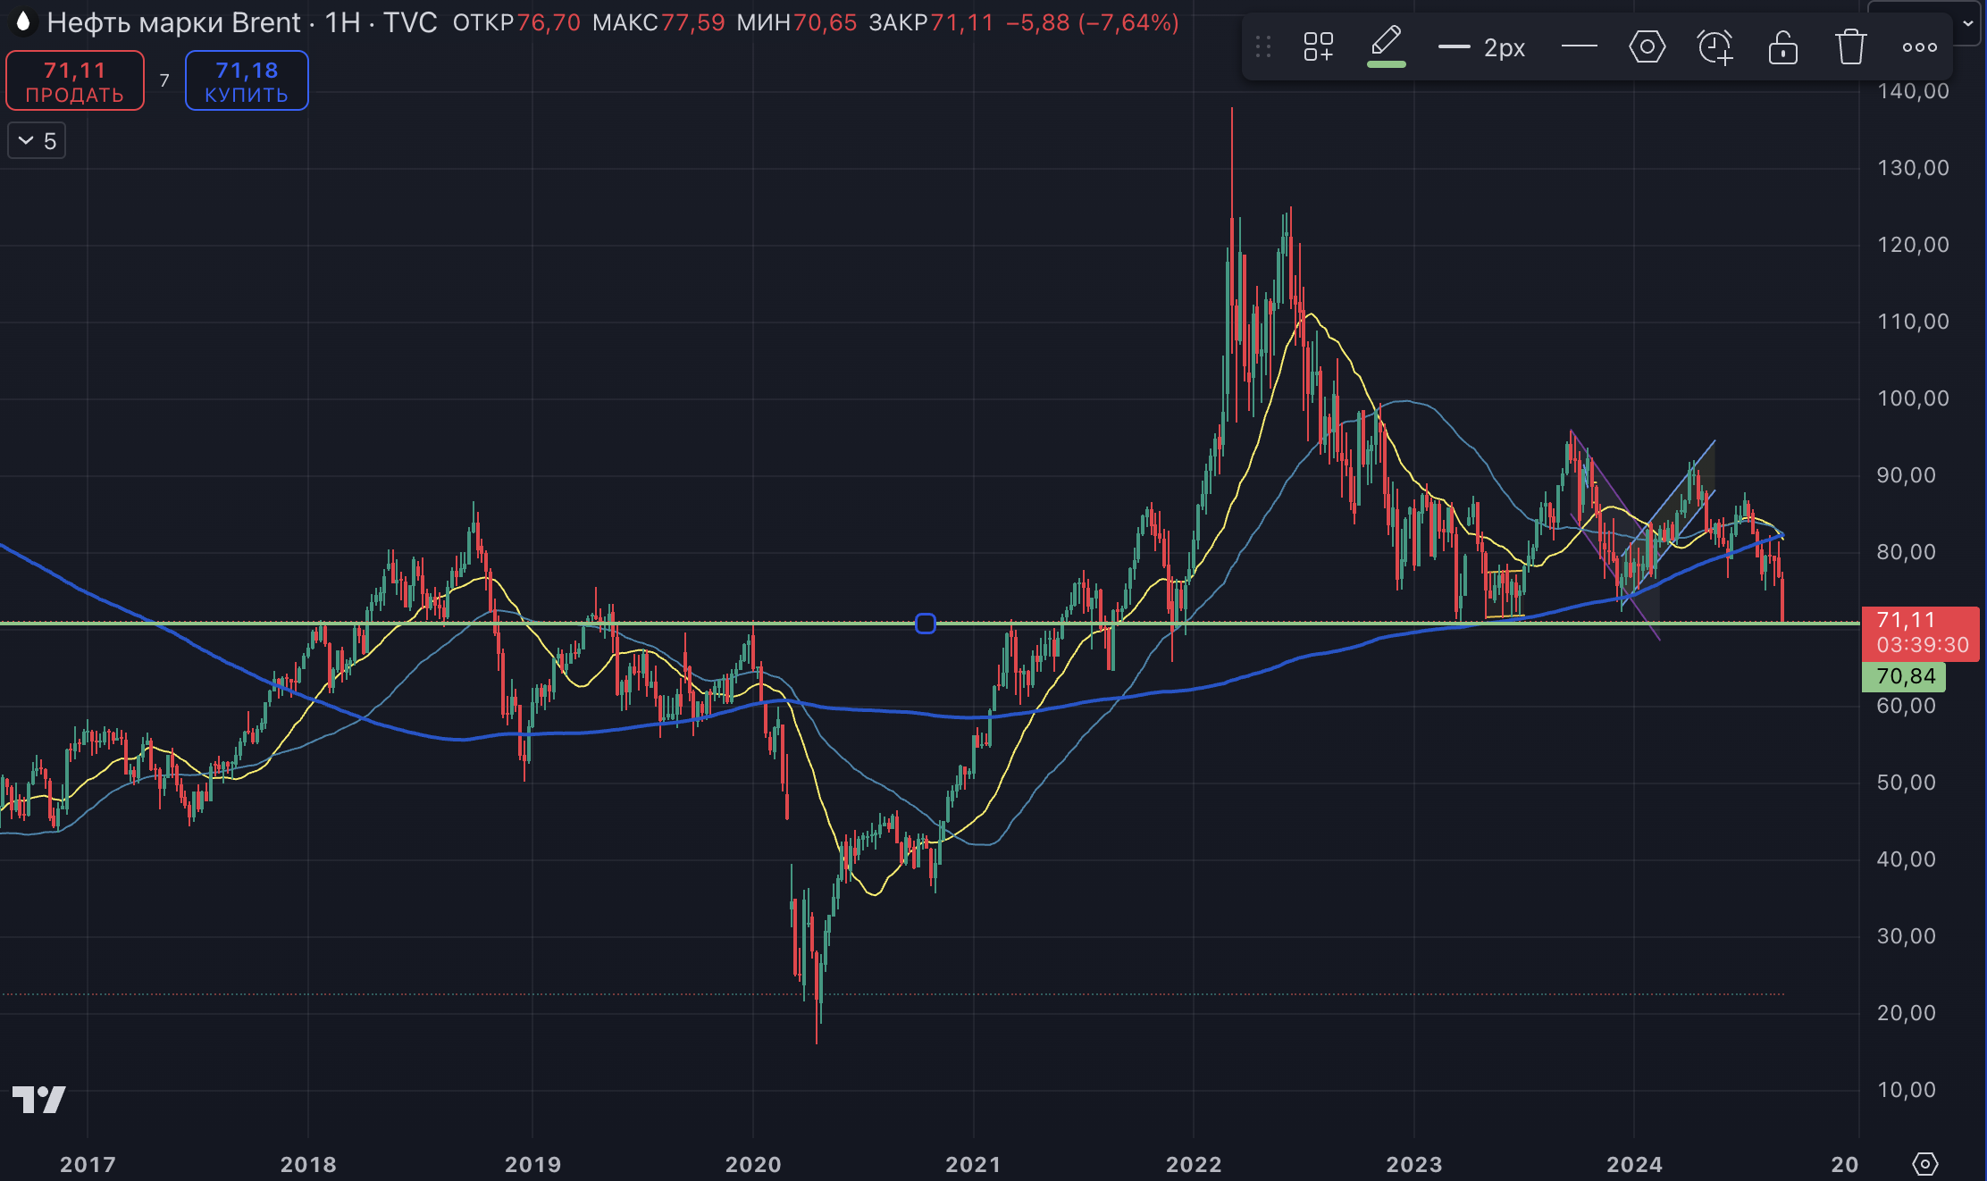
Task: Expand the dropdown chevron in top-right corner
Action: [x=1967, y=24]
